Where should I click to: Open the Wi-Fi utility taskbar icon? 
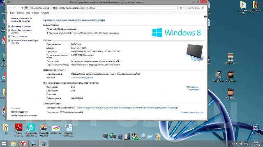point(34,144)
